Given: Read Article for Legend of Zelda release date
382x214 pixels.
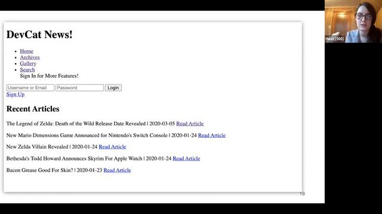Looking at the screenshot, I should pyautogui.click(x=190, y=124).
